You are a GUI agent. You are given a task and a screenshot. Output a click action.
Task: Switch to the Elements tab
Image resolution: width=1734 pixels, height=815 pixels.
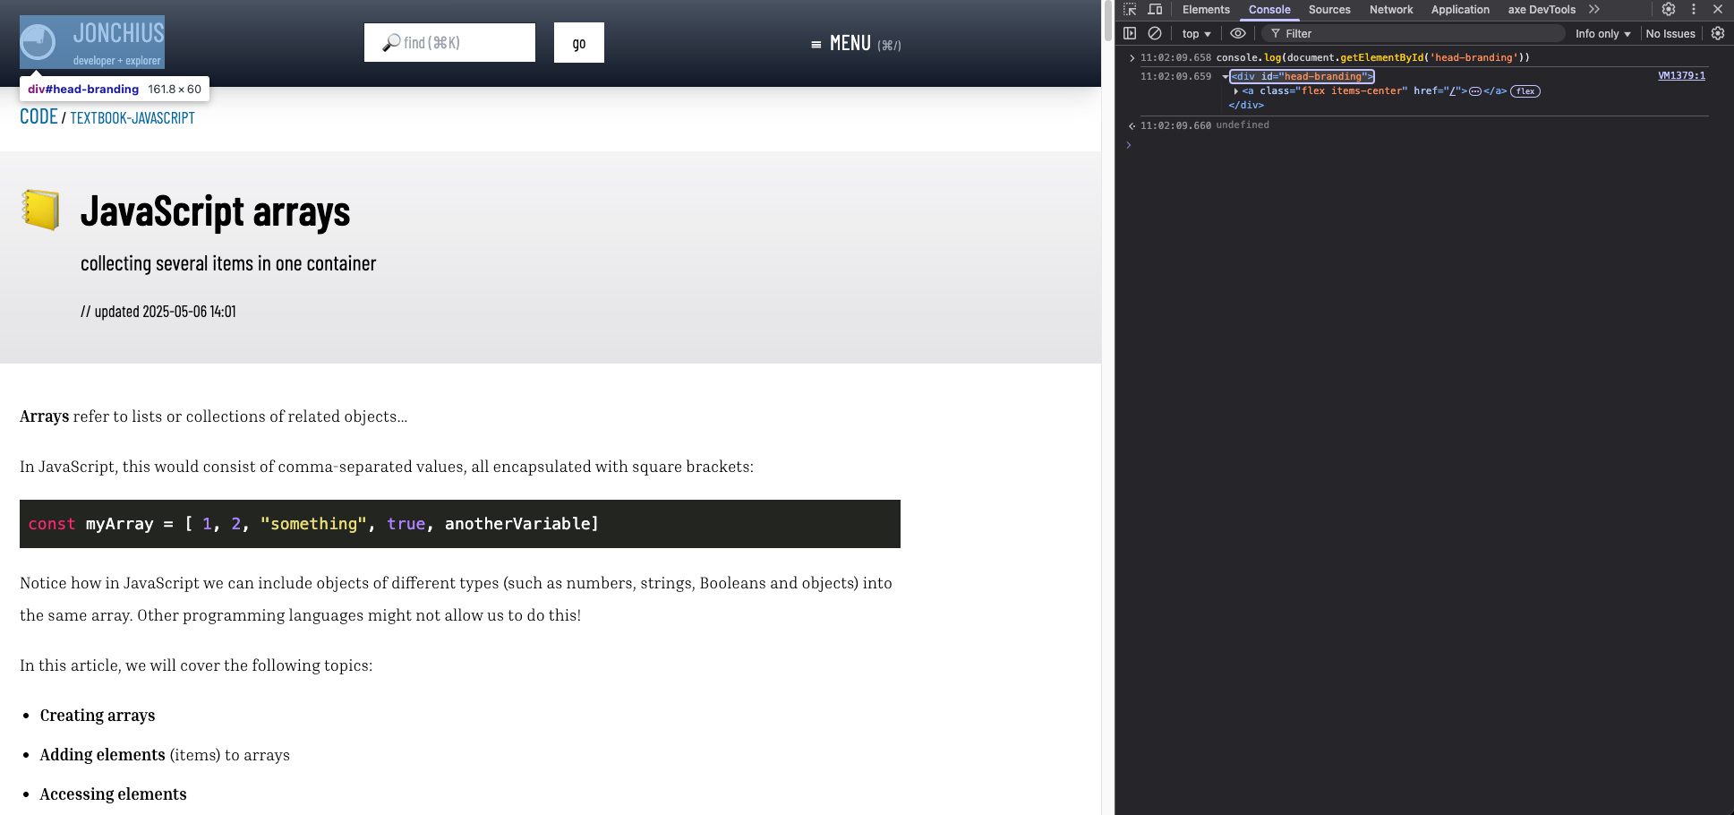point(1206,10)
